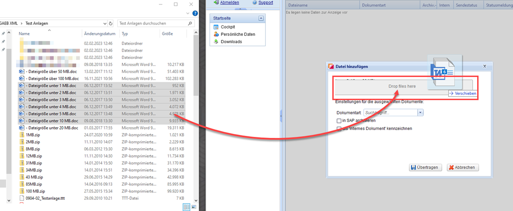
Task: Check 'als internes Dokument kennzeichnen' option
Action: pos(339,129)
